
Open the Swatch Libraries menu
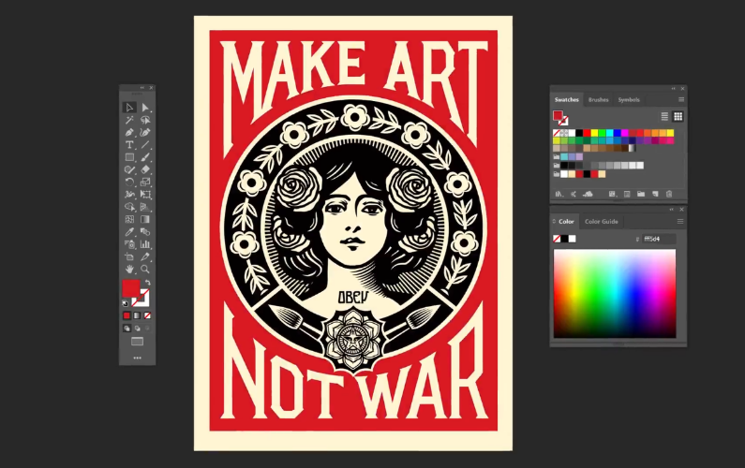559,194
